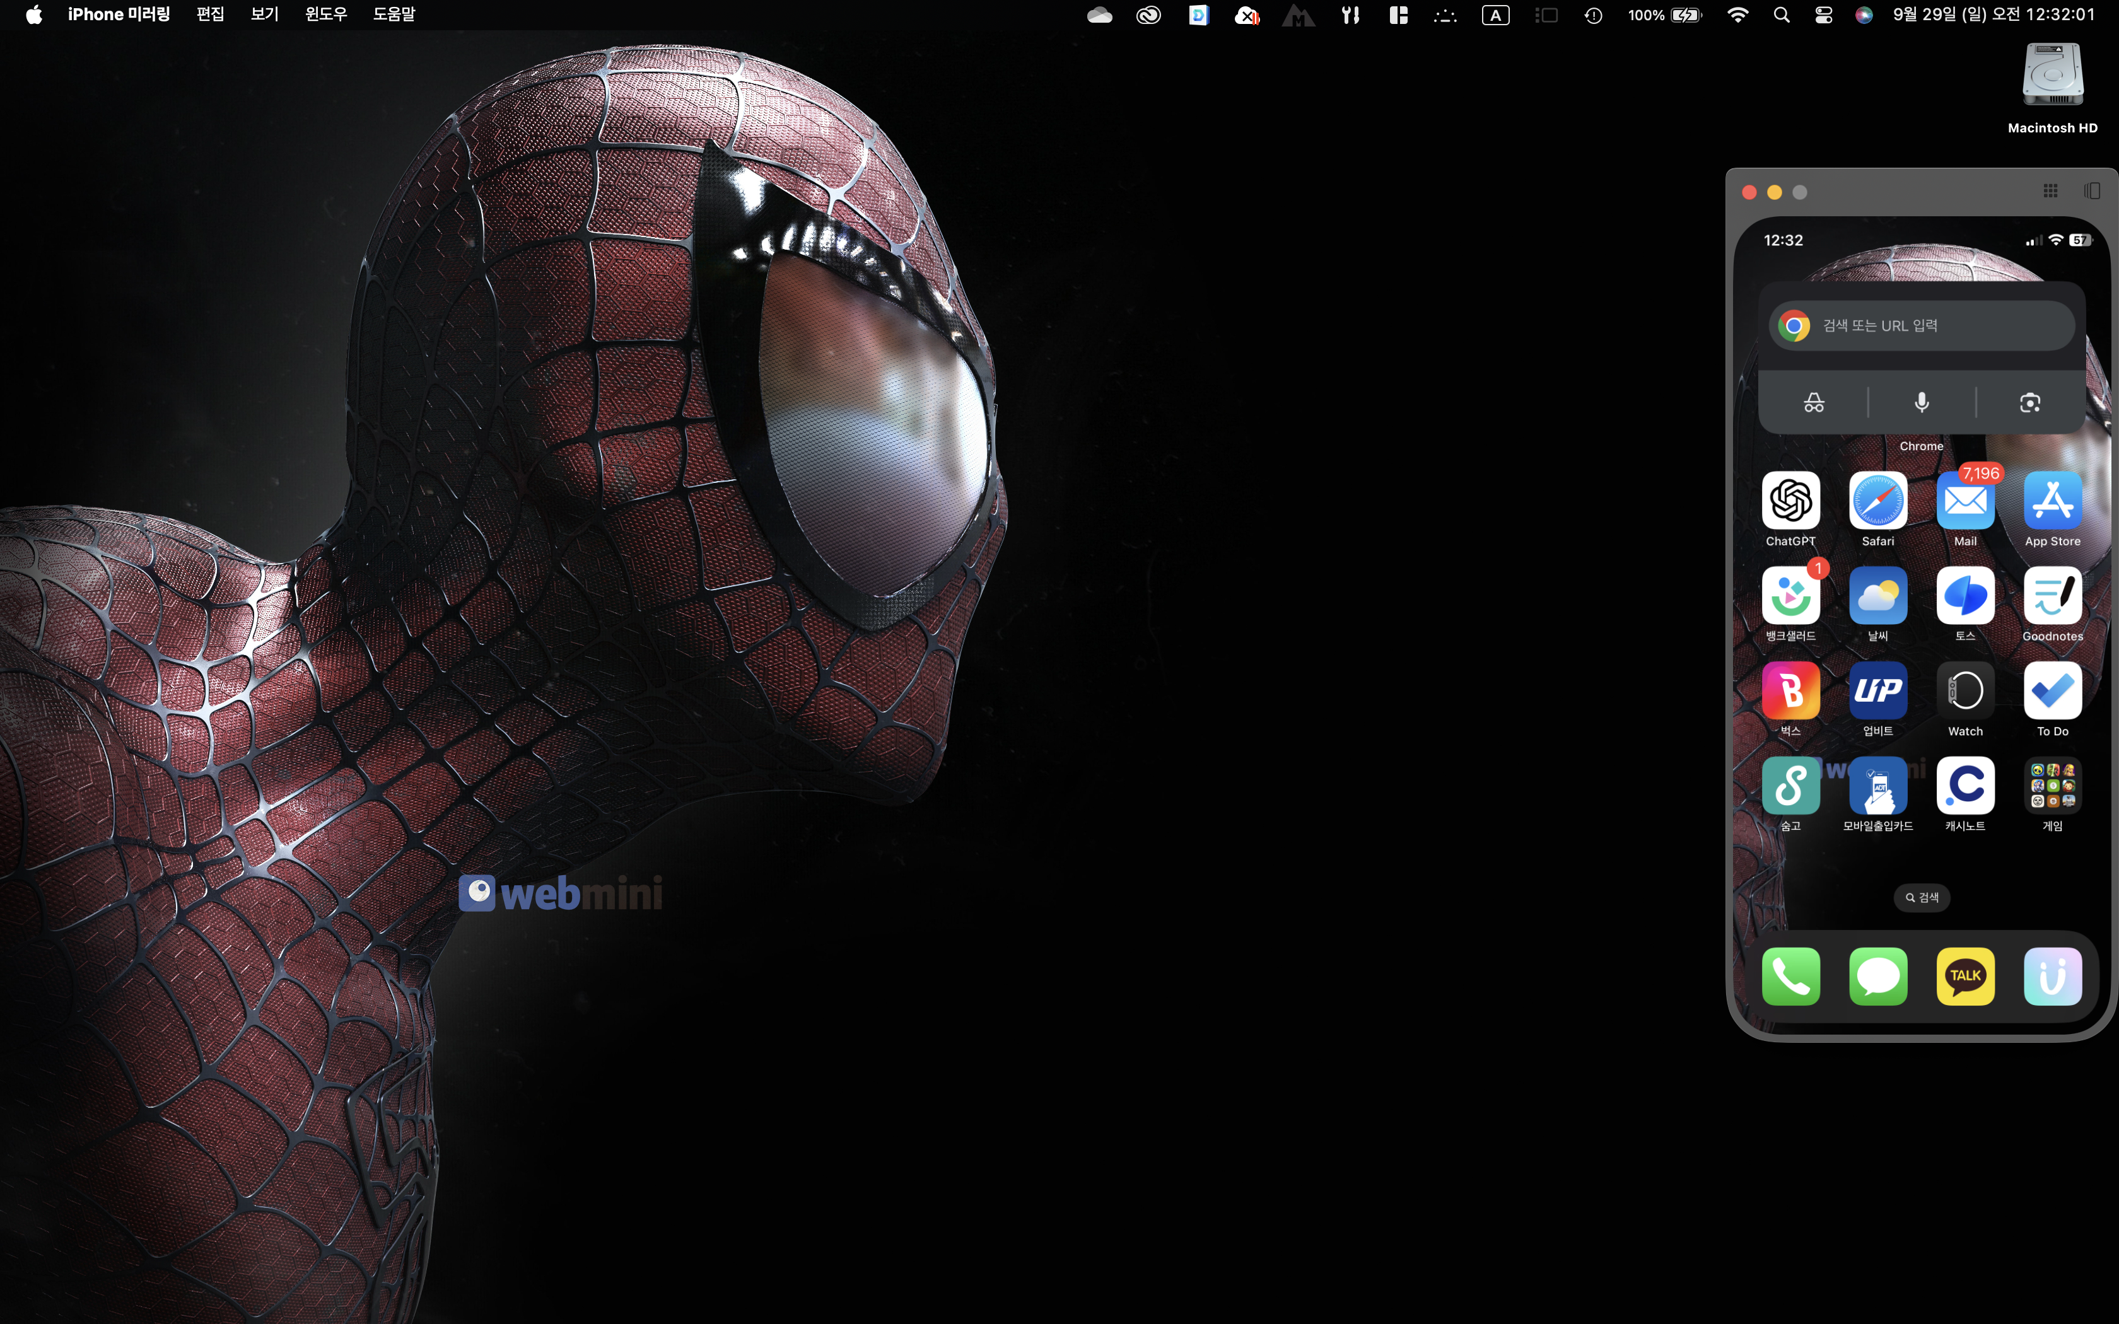Open the To Do app
Image resolution: width=2119 pixels, height=1324 pixels.
2052,691
